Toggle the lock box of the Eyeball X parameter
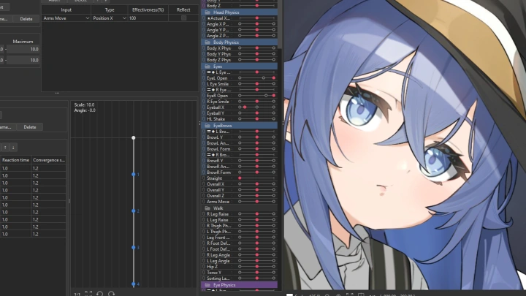The image size is (526, 296). point(203,107)
